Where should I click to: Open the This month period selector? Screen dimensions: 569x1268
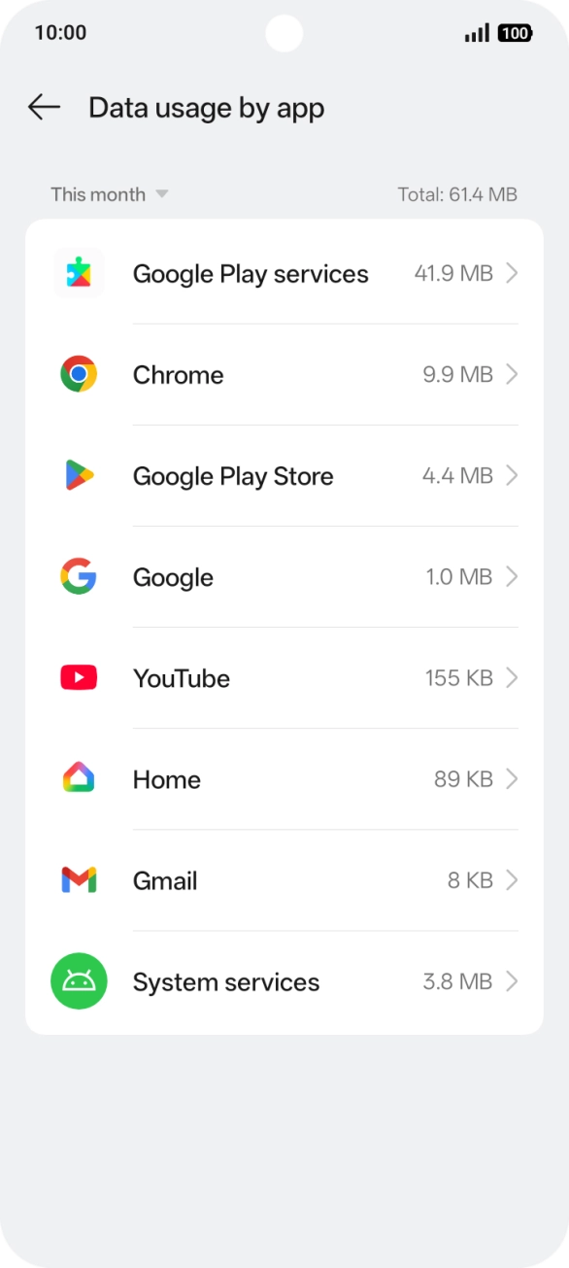pyautogui.click(x=109, y=194)
